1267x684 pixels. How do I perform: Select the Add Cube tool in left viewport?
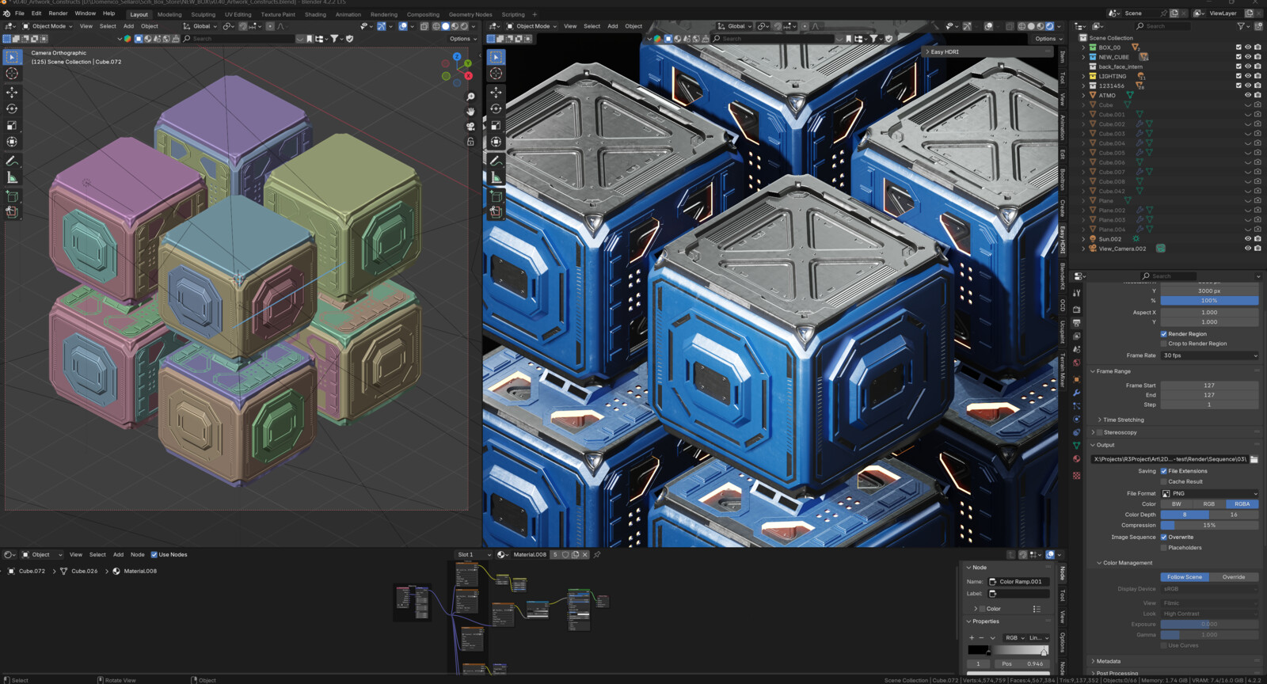point(12,196)
